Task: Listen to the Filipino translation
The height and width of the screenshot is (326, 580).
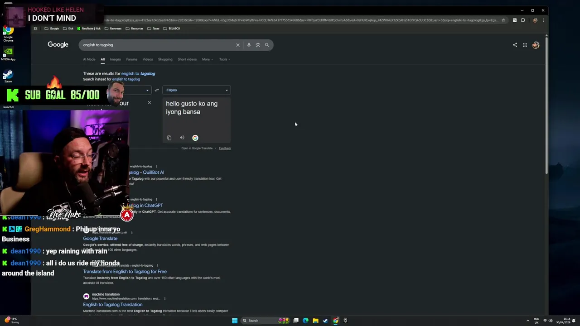Action: pyautogui.click(x=182, y=138)
